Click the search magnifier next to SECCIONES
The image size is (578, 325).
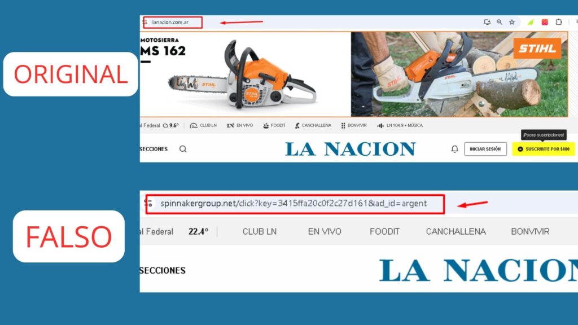coord(183,149)
